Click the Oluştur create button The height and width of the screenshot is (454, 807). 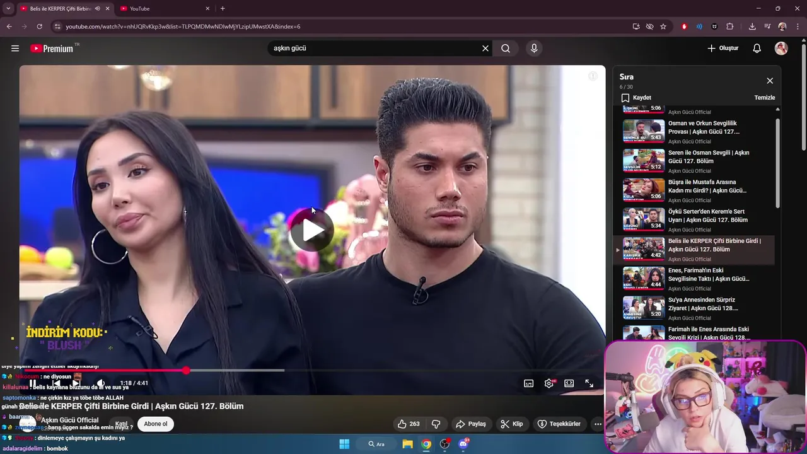coord(723,49)
